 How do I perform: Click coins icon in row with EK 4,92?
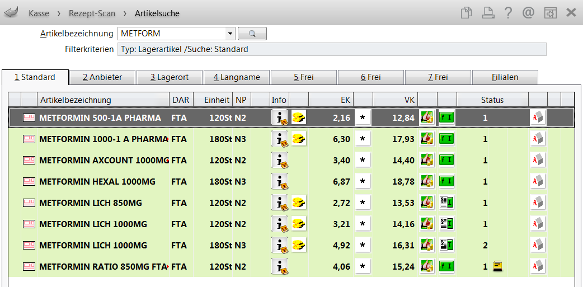(x=299, y=245)
